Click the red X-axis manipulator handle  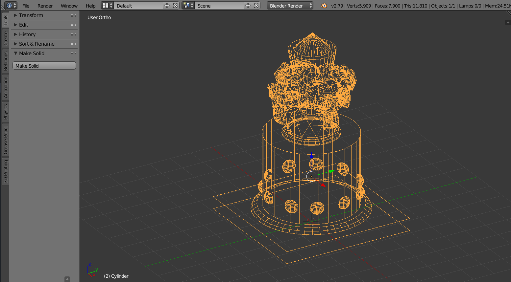point(323,185)
